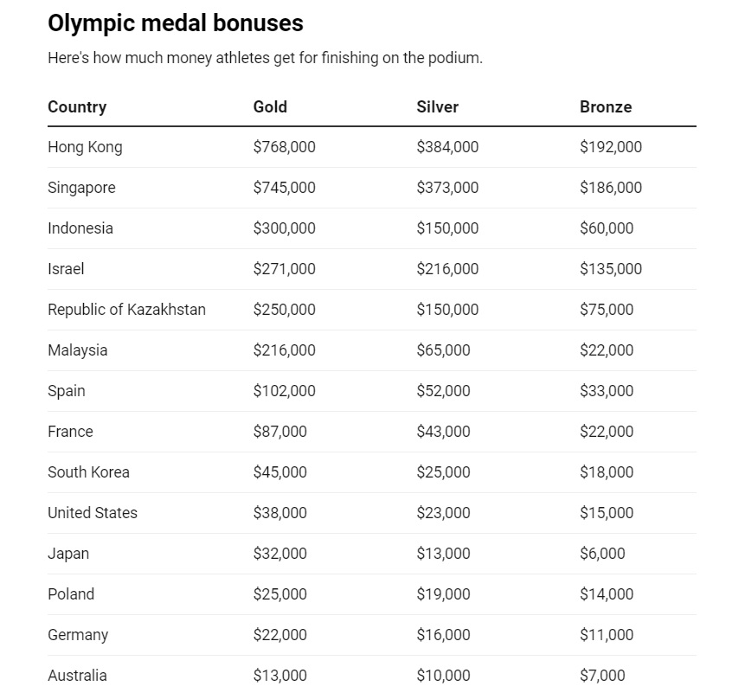The height and width of the screenshot is (699, 732).
Task: Click the Bronze column header
Action: (606, 107)
